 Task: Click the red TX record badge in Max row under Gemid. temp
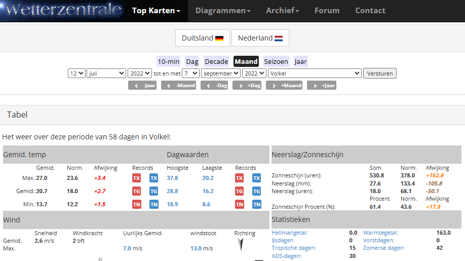(x=136, y=178)
